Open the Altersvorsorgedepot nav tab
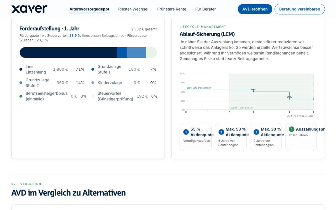The height and width of the screenshot is (210, 336). 89,9
